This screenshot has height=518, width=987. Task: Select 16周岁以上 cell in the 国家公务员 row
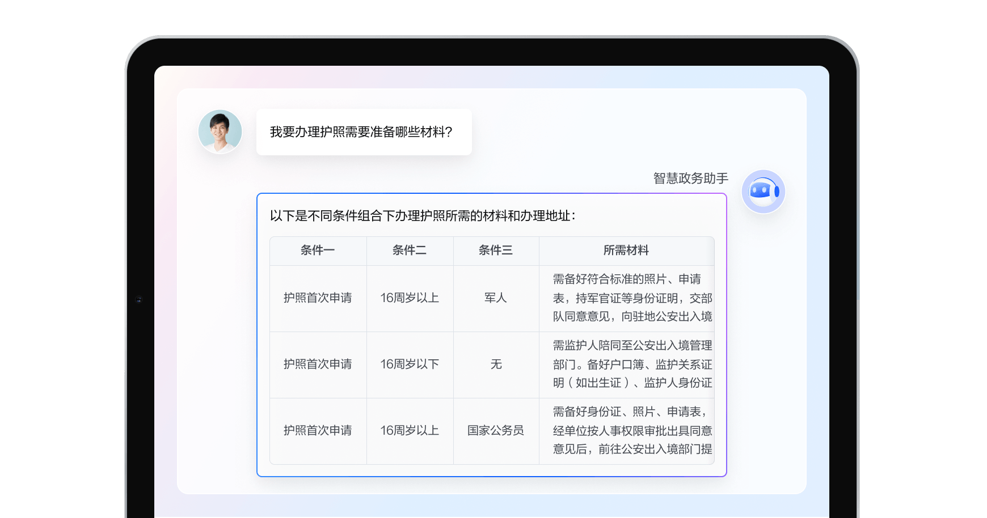click(410, 431)
